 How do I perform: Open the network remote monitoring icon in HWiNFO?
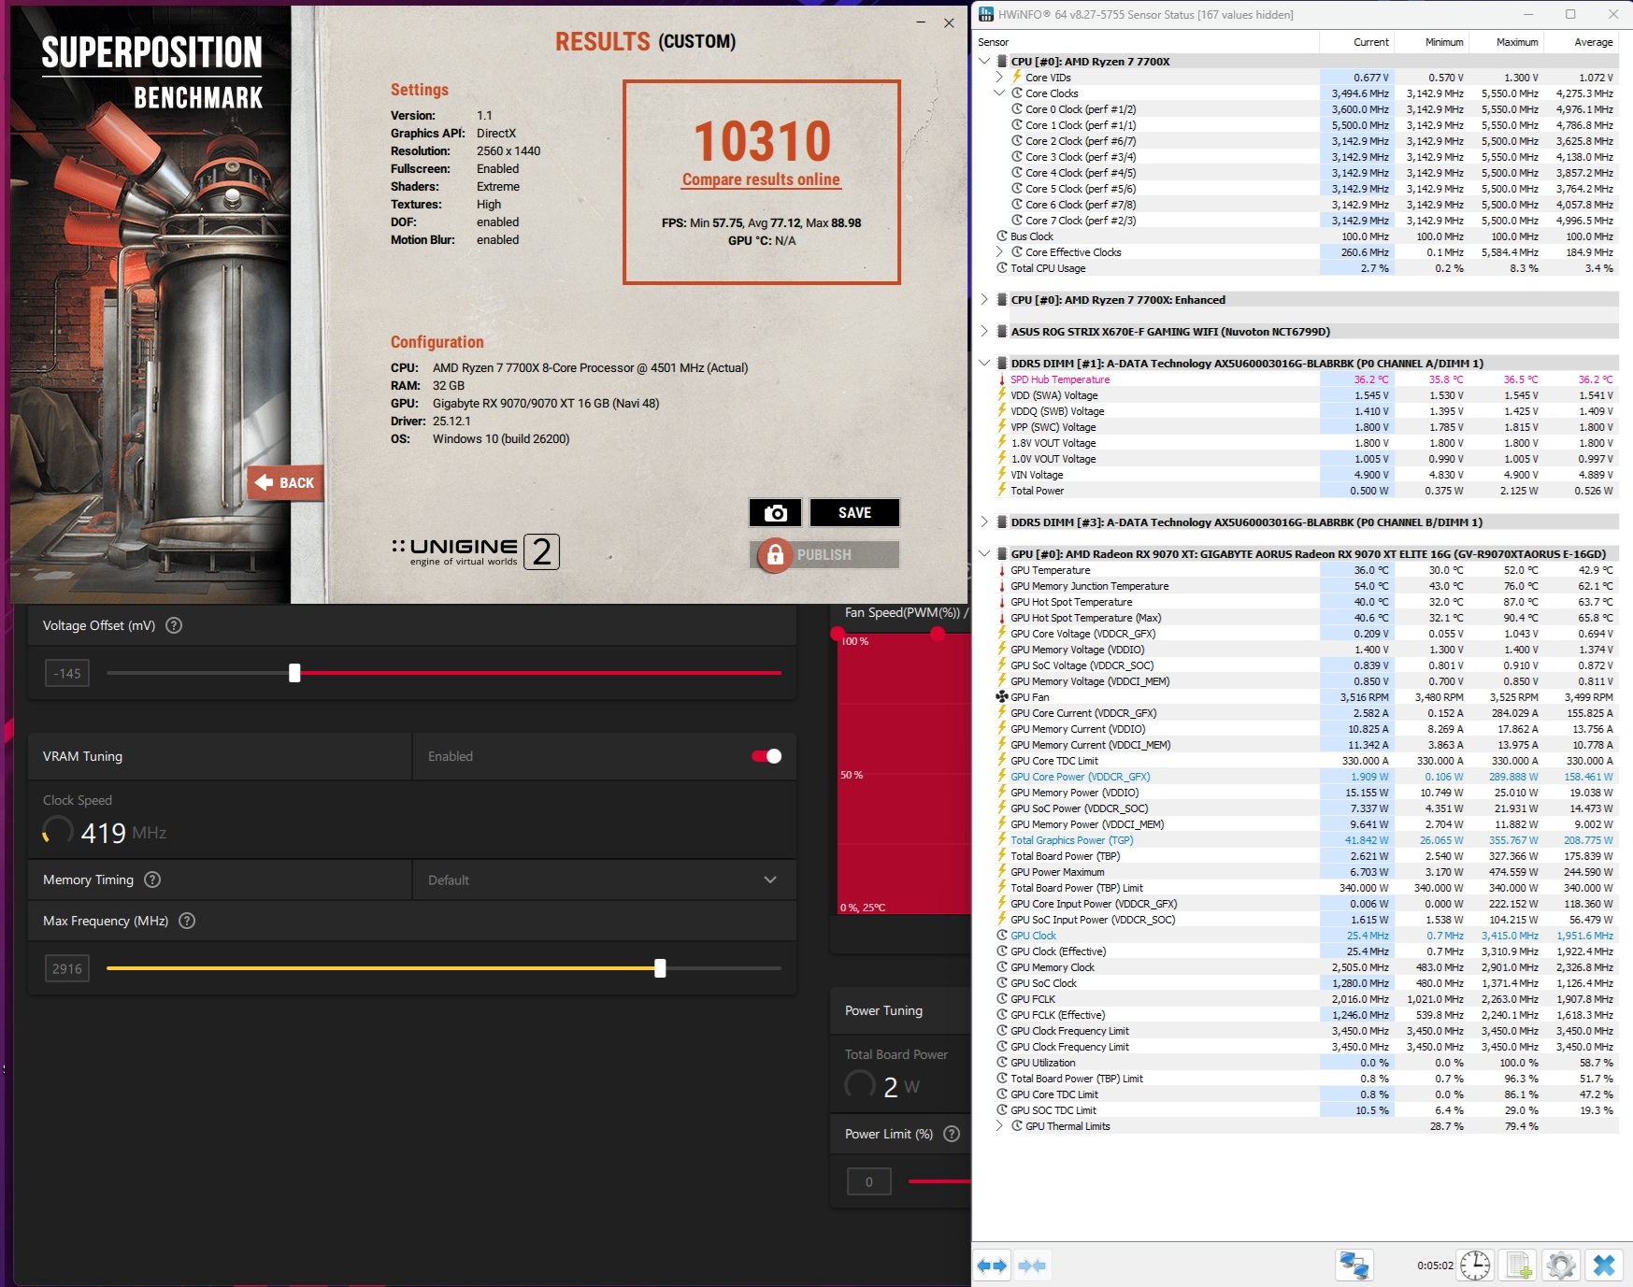1354,1266
